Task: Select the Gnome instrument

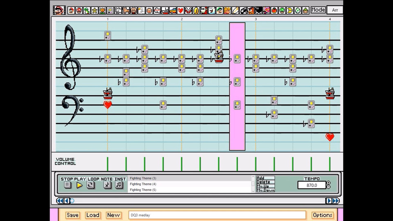Action: 305,11
